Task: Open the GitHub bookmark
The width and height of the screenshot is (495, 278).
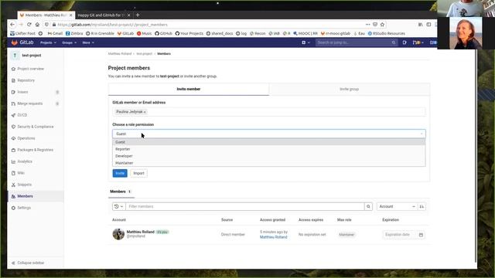Action: click(x=163, y=33)
